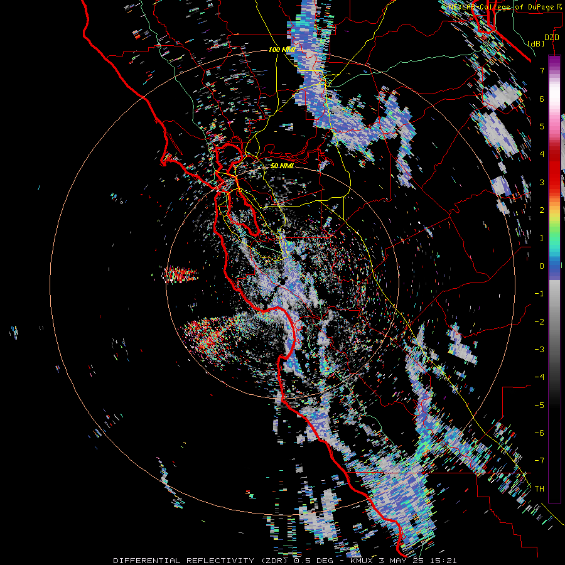Screen dimensions: 565x565
Task: Click the -6 tick label on the dB scale
Action: 539,433
